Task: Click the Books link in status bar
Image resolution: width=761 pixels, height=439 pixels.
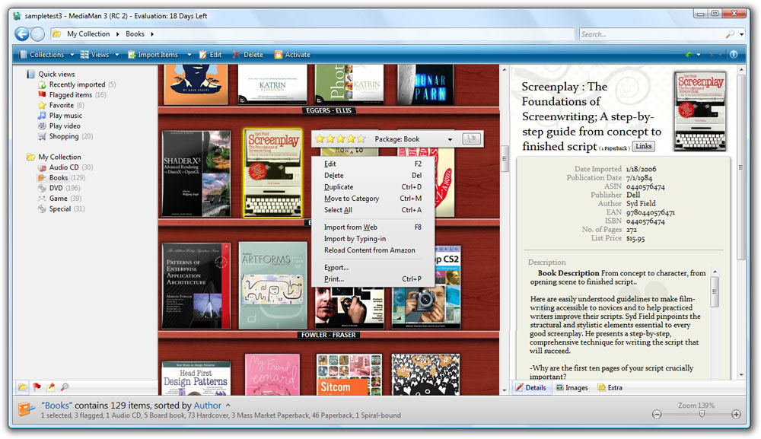Action: (57, 405)
